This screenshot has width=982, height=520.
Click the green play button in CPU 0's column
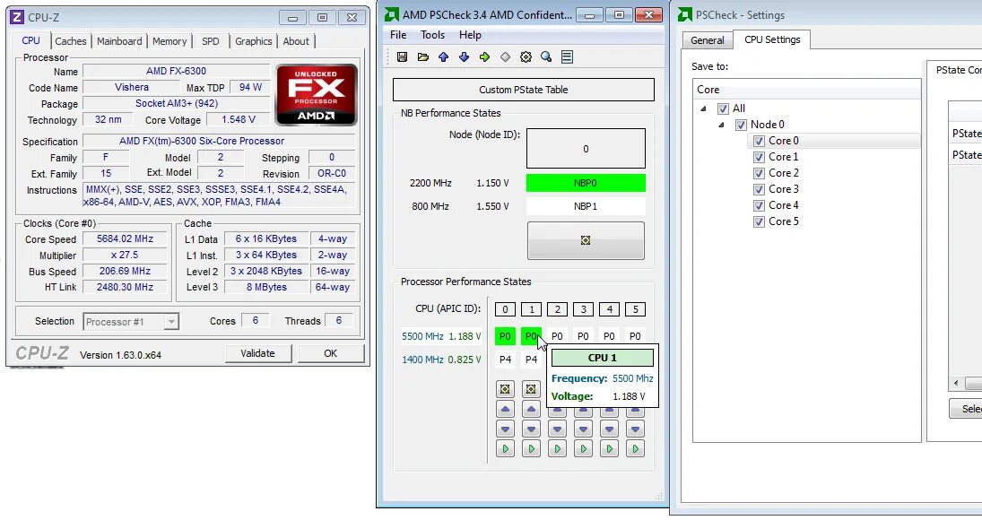(506, 448)
